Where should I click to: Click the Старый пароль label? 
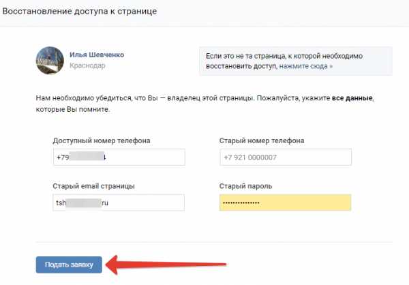coord(245,186)
